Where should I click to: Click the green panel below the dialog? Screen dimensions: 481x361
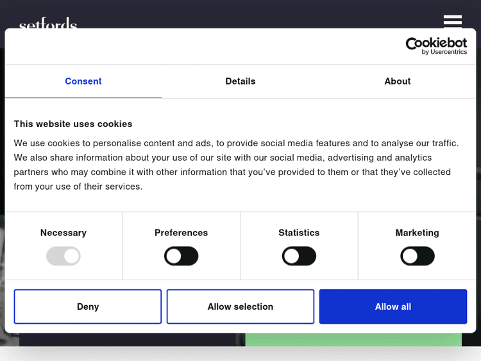pyautogui.click(x=353, y=340)
